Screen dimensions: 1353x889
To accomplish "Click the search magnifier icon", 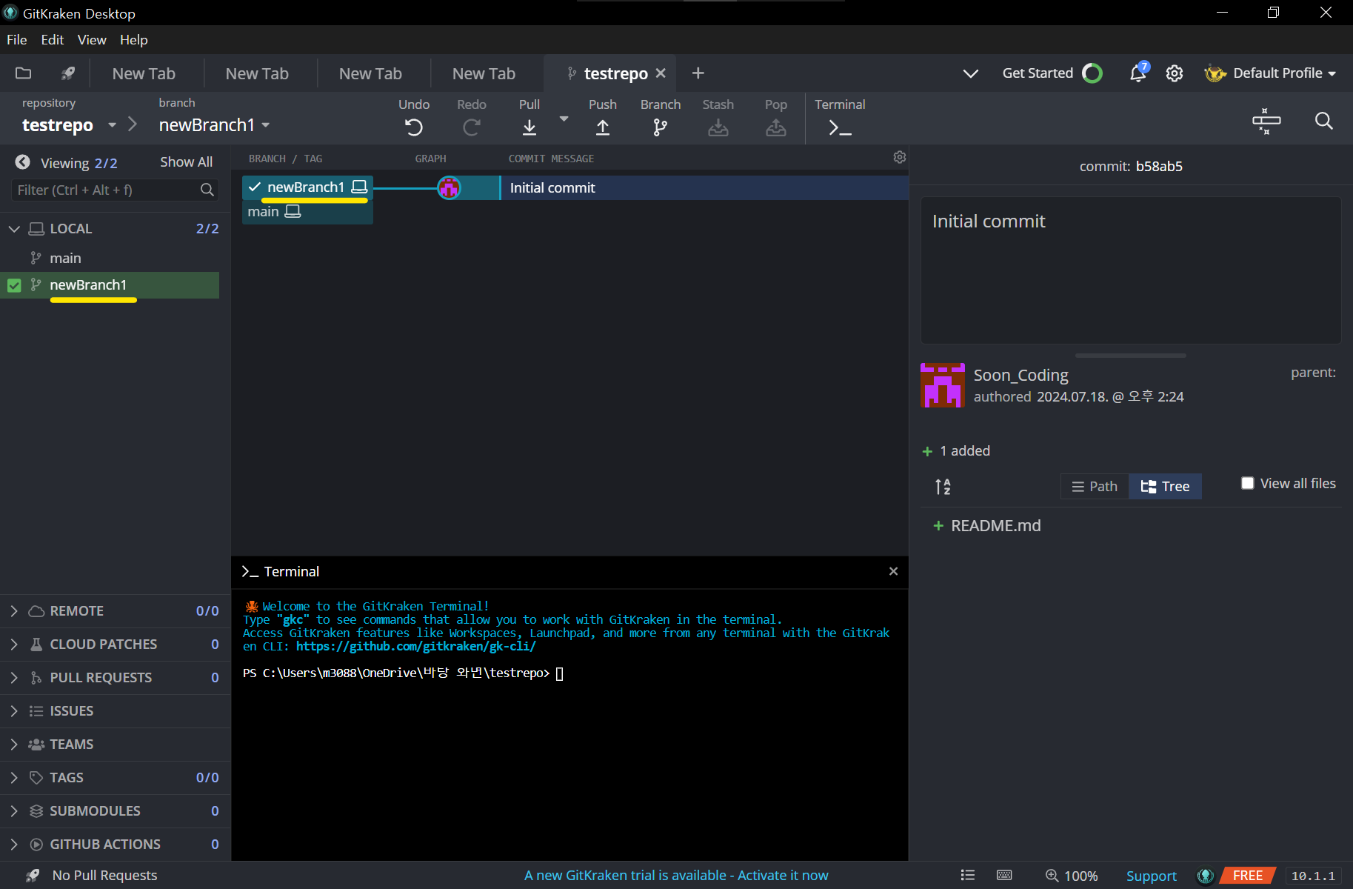I will tap(1324, 121).
